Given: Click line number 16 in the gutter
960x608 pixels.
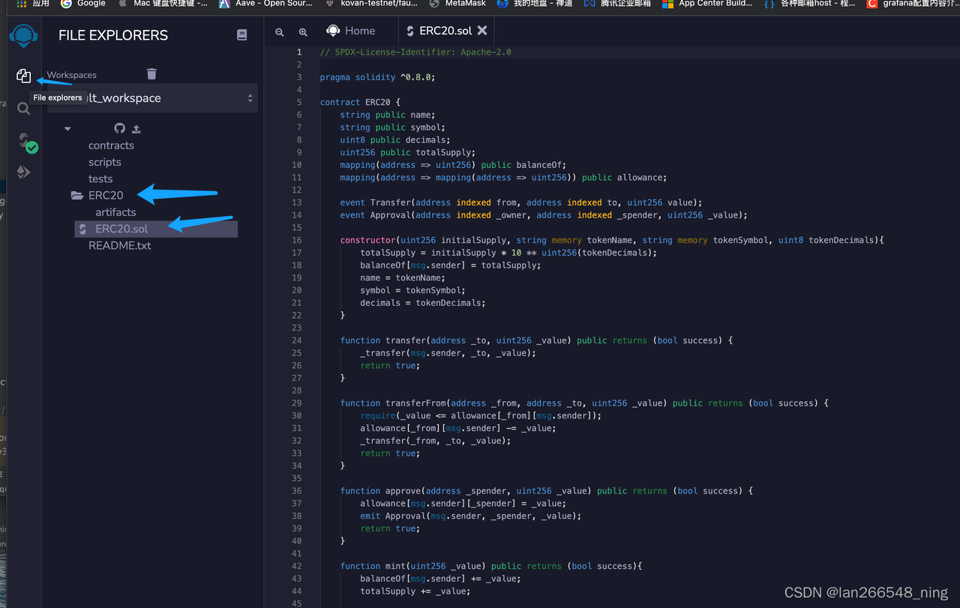Looking at the screenshot, I should [x=297, y=240].
